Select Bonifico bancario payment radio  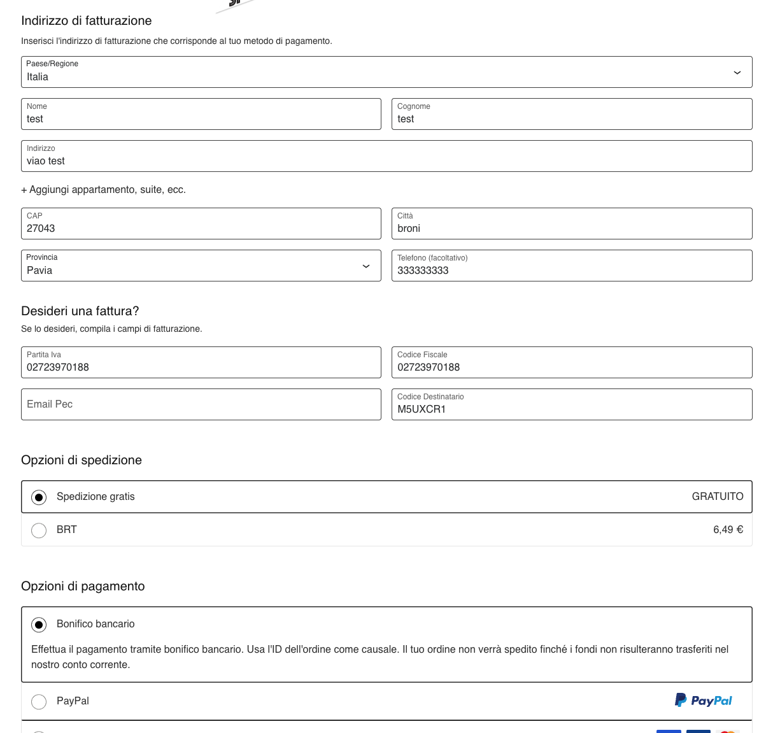pos(39,625)
